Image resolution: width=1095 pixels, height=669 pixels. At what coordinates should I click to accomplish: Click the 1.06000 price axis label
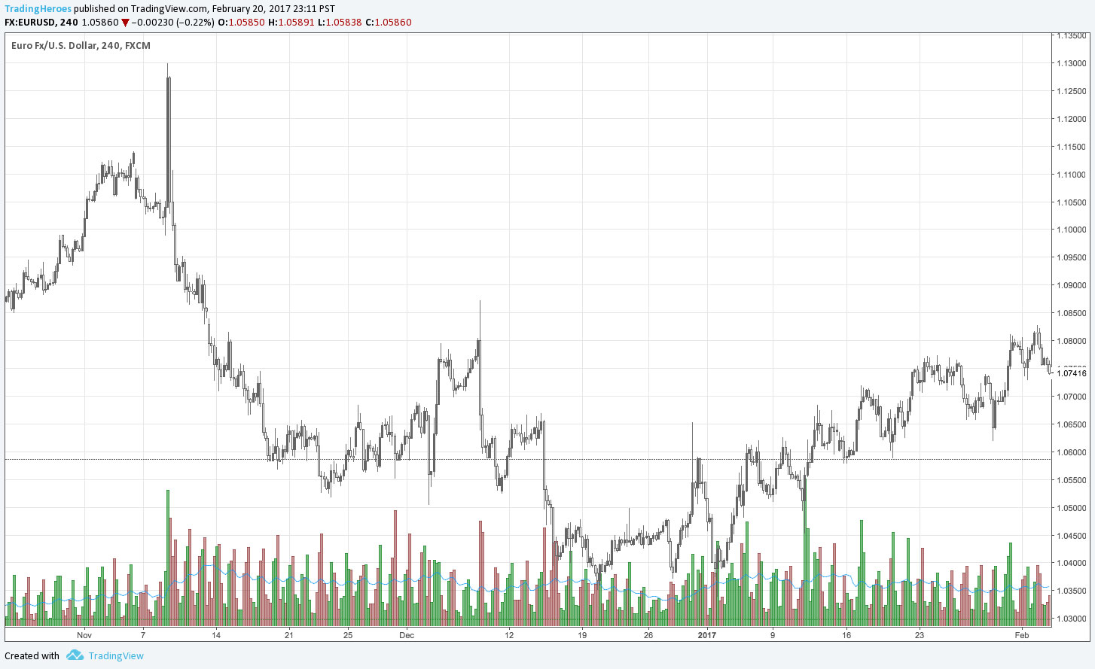[1072, 452]
